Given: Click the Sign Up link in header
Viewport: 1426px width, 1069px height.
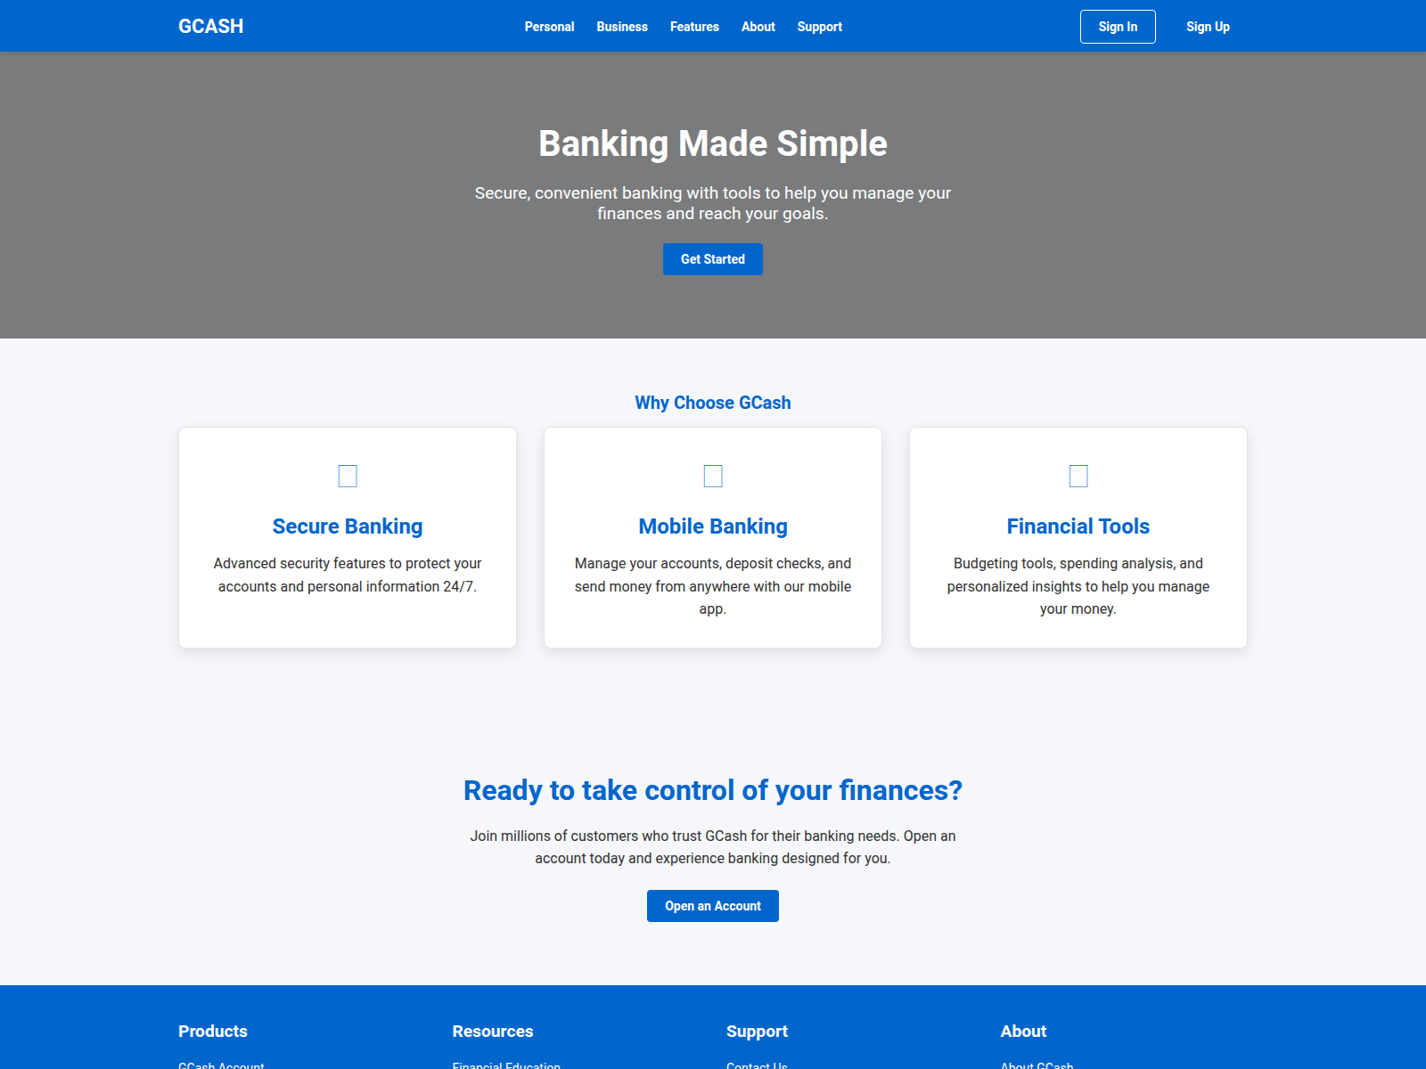Looking at the screenshot, I should pos(1208,27).
